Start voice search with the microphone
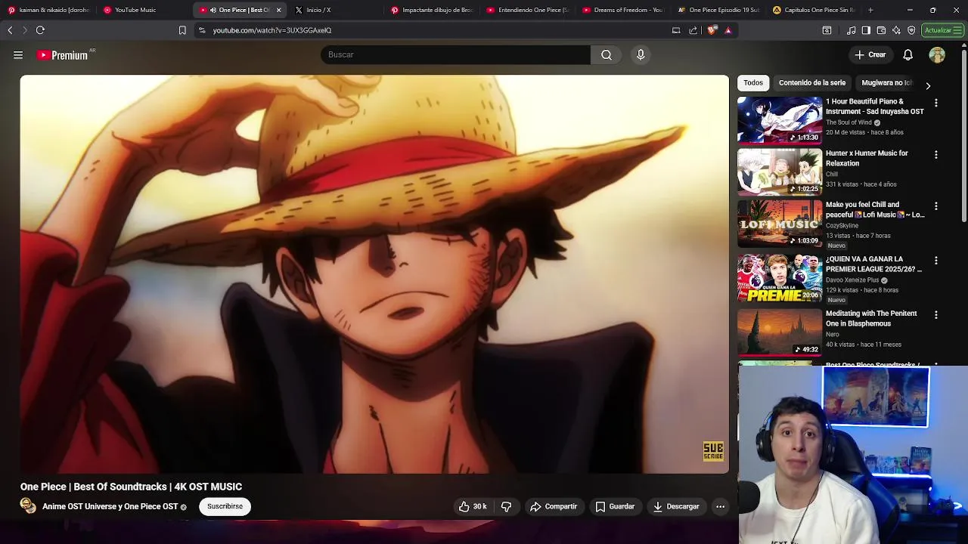This screenshot has height=544, width=968. (641, 55)
